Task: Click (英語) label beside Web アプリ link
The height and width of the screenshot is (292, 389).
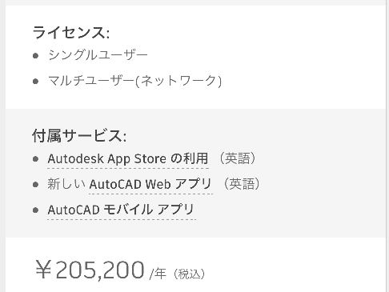Action: [242, 184]
